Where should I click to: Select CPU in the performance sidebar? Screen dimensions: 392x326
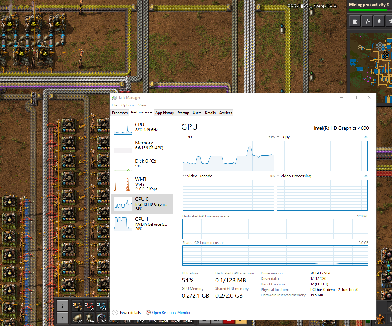pyautogui.click(x=142, y=129)
